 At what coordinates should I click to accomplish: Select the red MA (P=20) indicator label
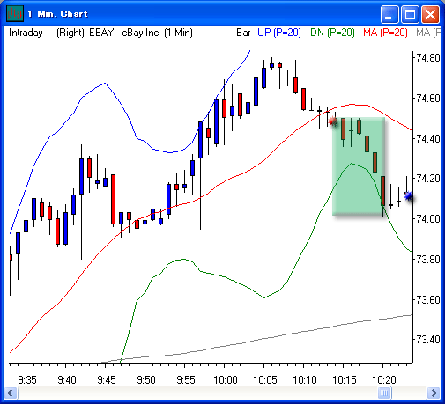coord(385,33)
